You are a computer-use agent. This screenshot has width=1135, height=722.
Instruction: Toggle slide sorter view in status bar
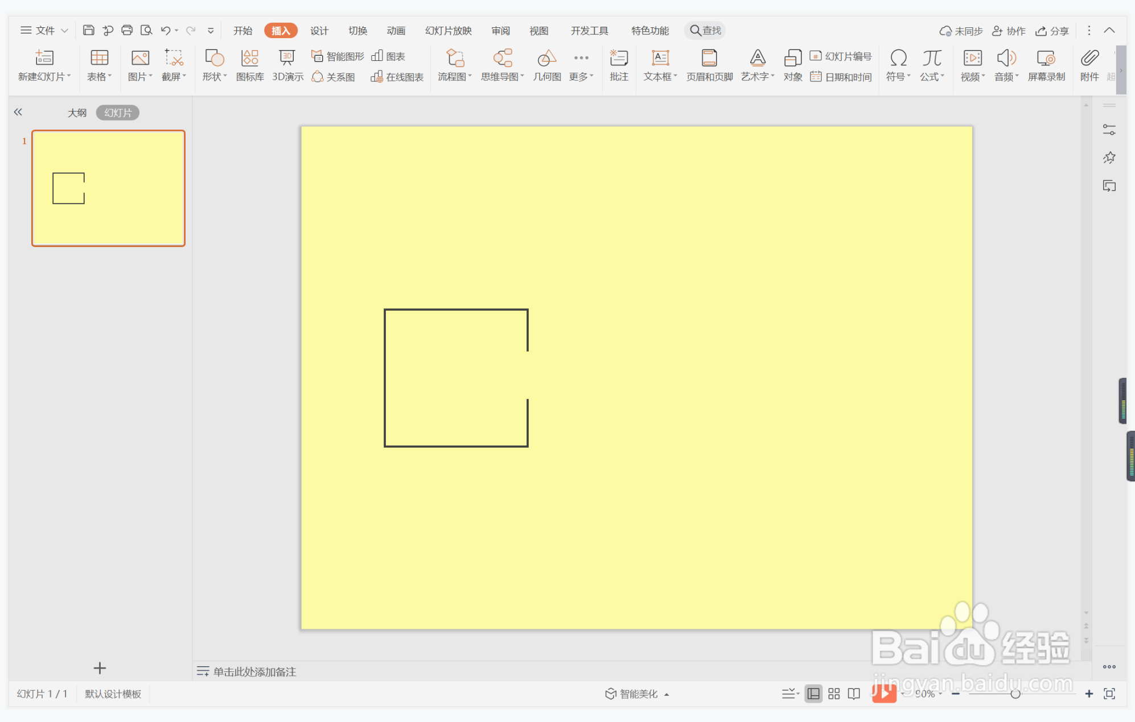pos(834,694)
